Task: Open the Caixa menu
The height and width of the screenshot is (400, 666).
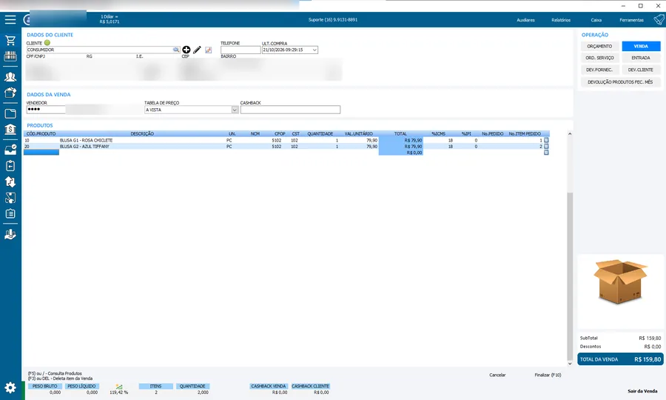Action: point(596,20)
